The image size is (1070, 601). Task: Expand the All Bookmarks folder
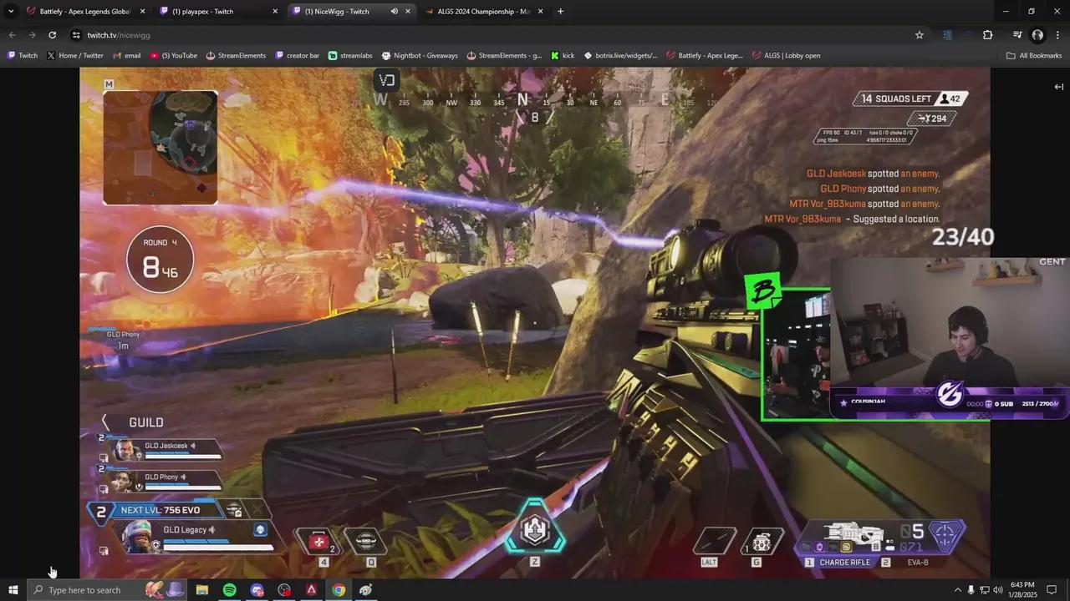coord(1034,56)
